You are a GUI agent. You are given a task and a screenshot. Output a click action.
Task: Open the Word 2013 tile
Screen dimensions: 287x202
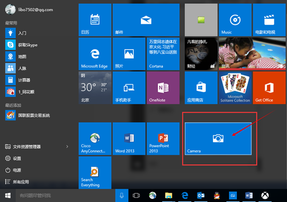(x=129, y=138)
